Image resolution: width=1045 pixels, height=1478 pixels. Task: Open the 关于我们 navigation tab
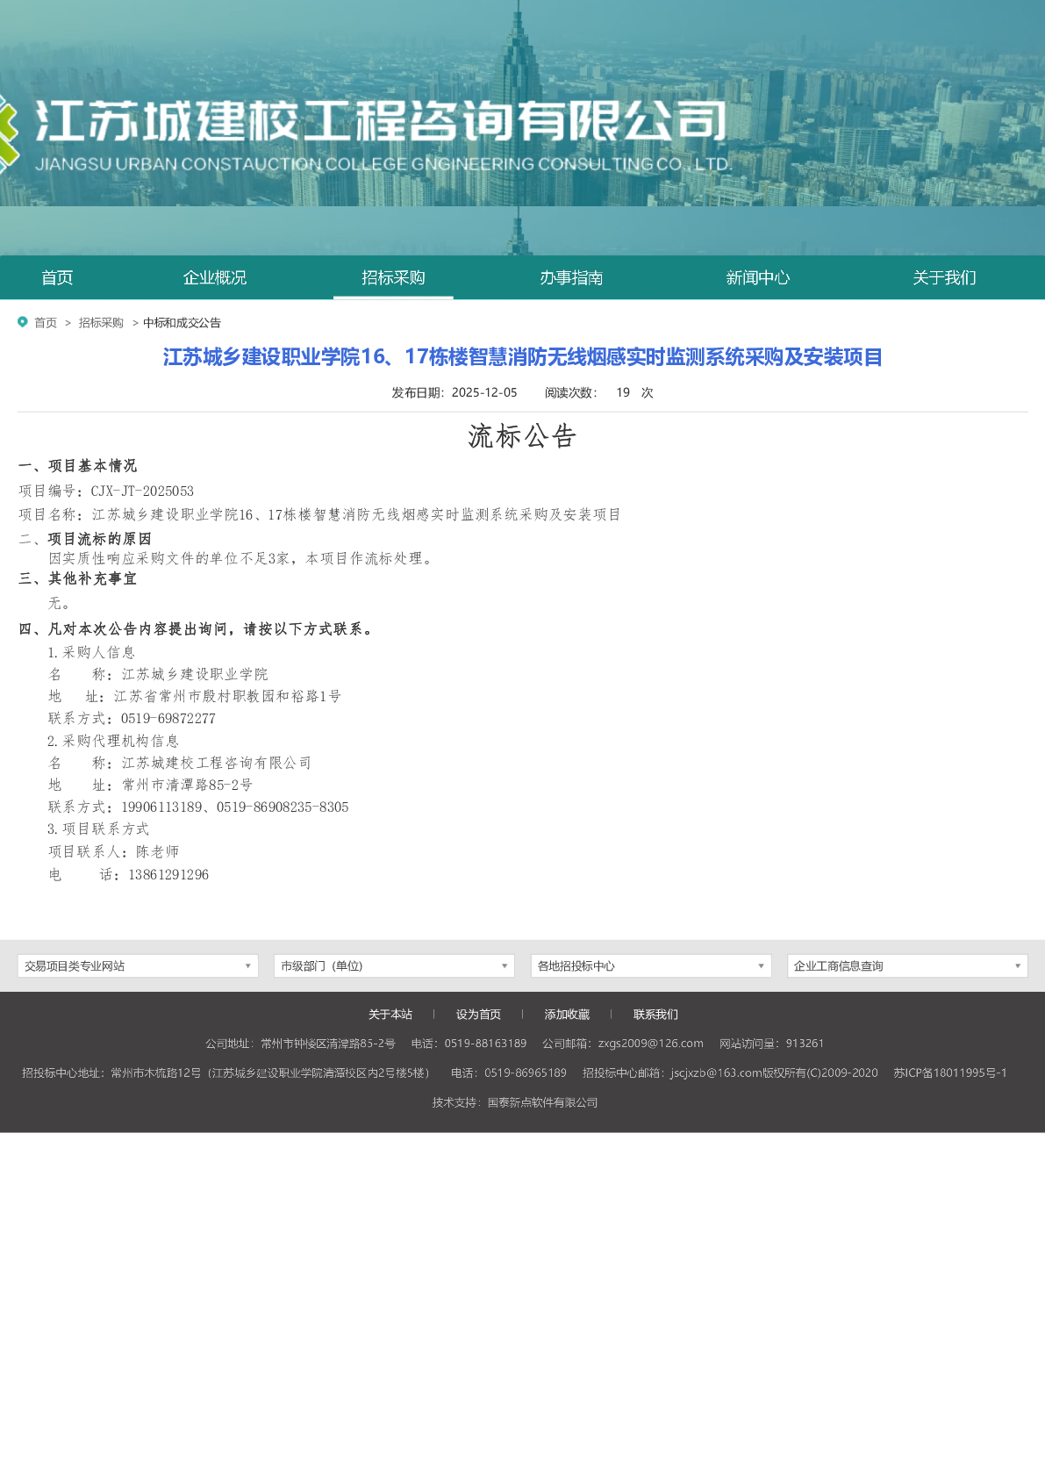(944, 277)
